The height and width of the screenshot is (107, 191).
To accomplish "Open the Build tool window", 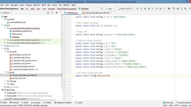I will pos(25,103).
